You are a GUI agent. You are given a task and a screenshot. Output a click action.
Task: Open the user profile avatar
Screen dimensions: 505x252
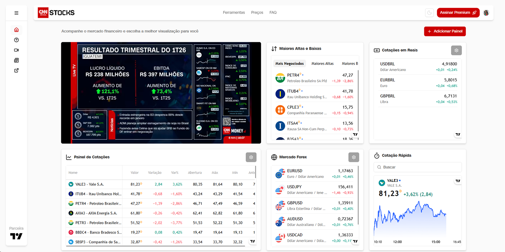(486, 13)
